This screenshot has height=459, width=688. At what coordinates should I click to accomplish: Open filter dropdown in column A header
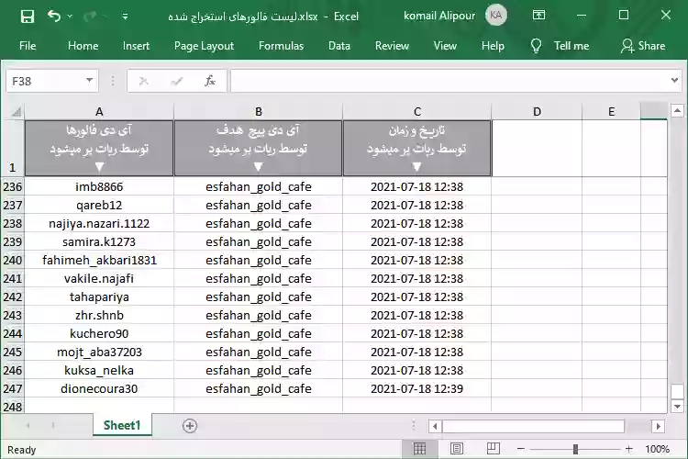pos(99,166)
